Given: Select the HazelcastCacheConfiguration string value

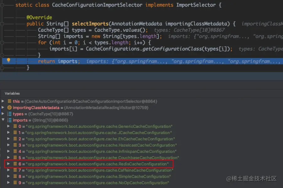Looking at the screenshot, I should click(101, 145).
